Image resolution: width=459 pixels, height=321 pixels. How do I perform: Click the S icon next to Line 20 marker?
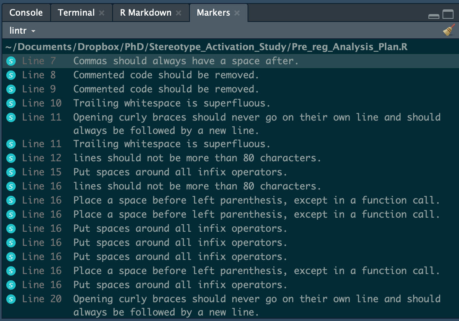(x=11, y=299)
